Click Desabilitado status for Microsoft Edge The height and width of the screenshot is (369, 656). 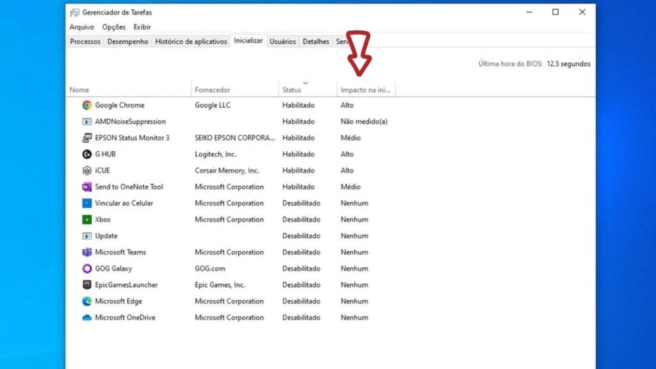(x=301, y=301)
